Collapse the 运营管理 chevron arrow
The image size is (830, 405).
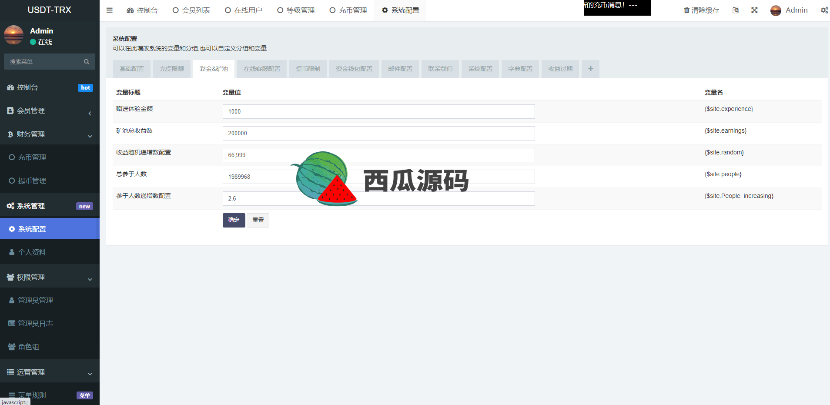click(x=90, y=374)
